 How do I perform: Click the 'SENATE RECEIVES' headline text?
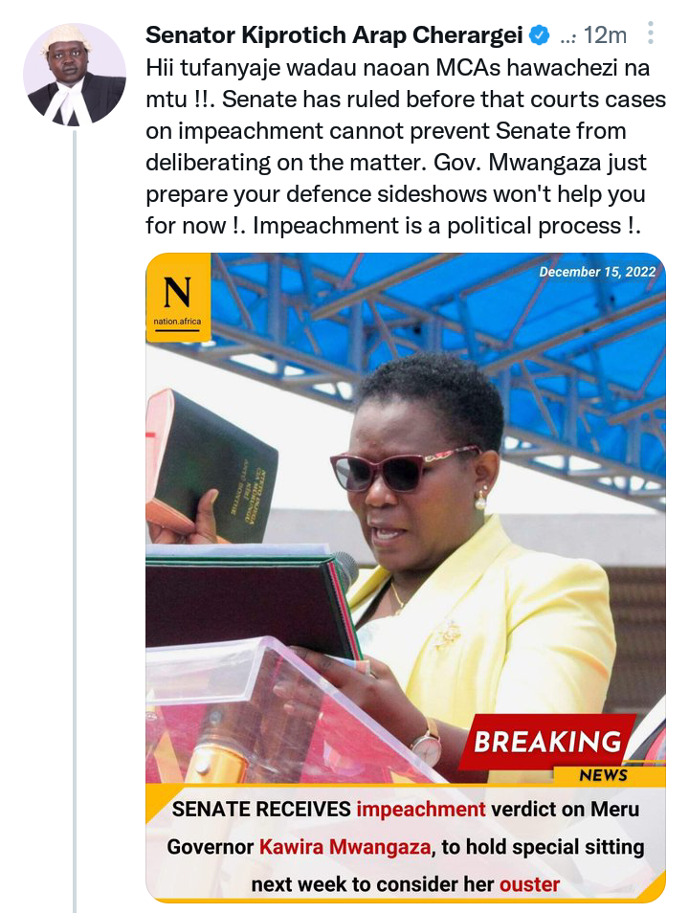[x=261, y=809]
